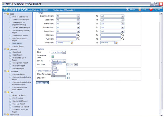Open the System Balance Report

(x=21, y=27)
